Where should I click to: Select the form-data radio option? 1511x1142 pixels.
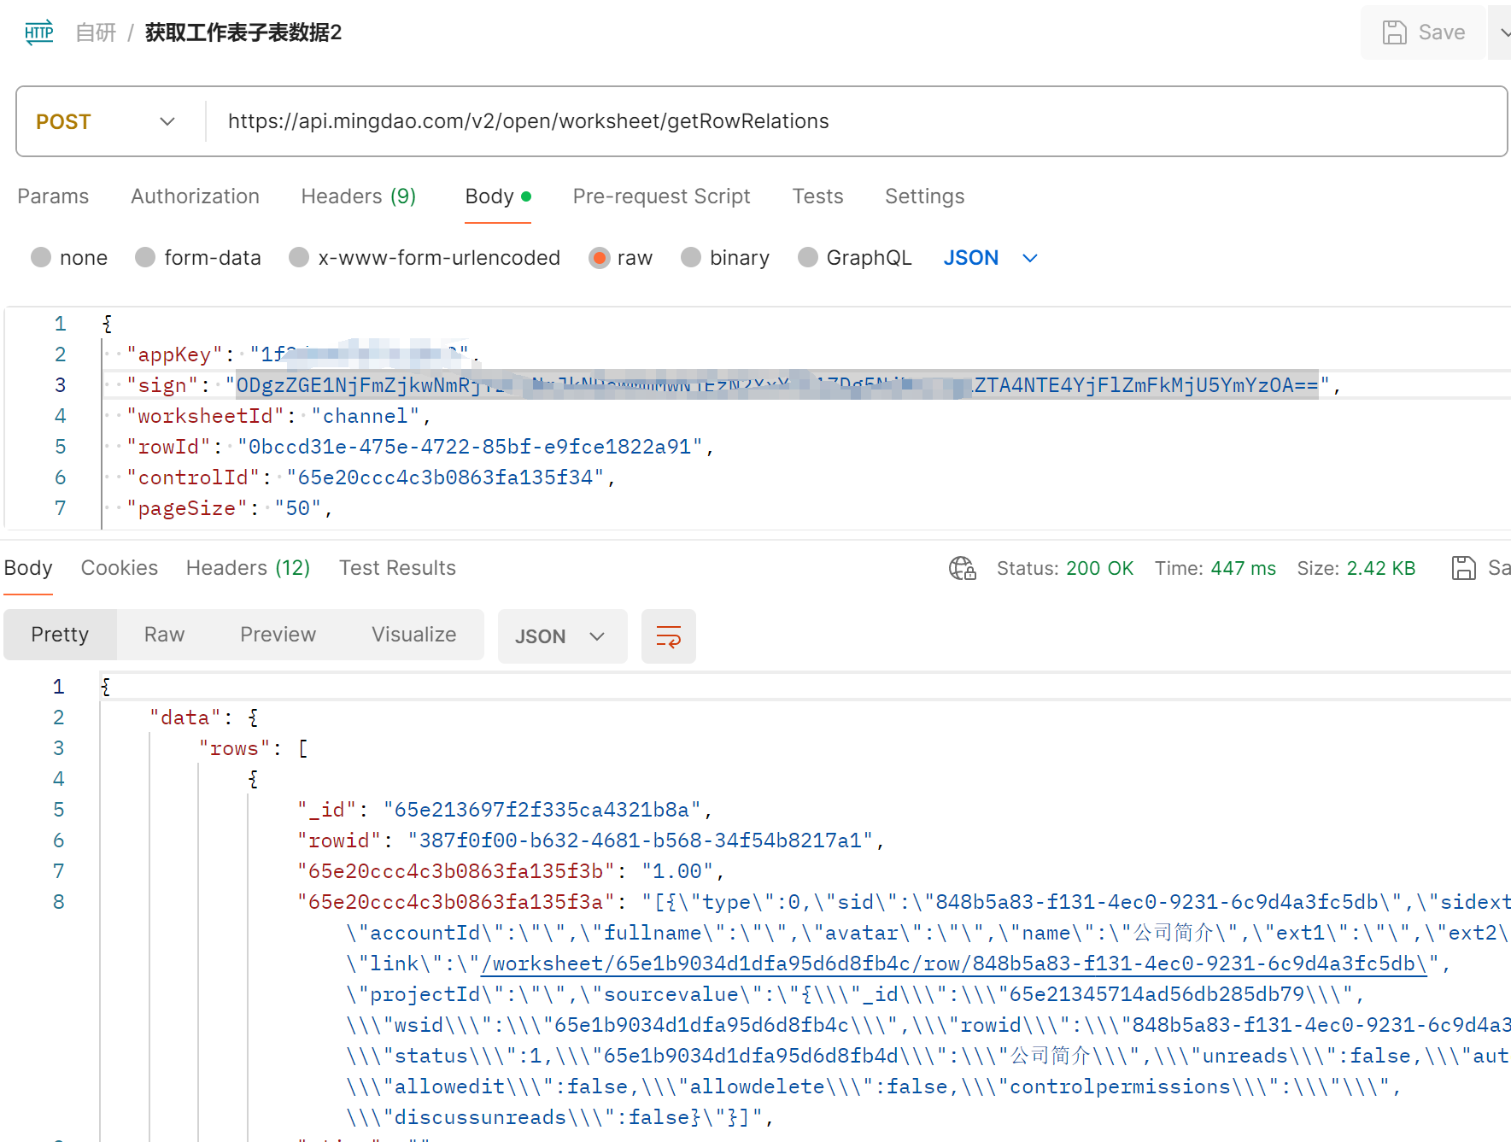coord(146,258)
